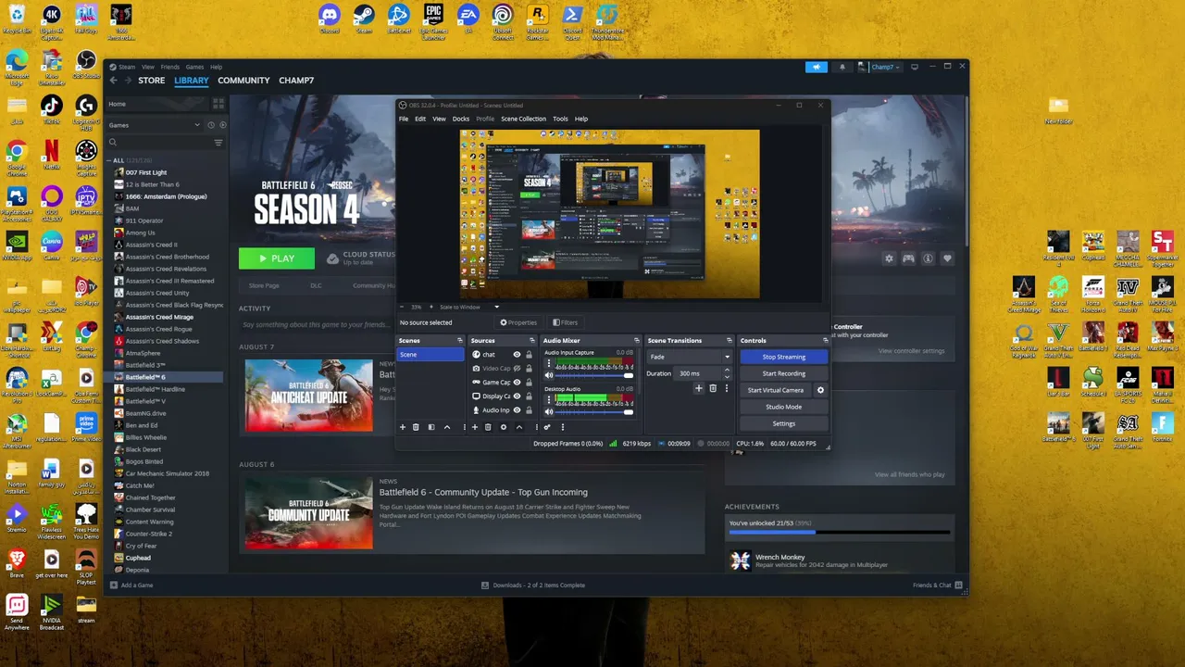The width and height of the screenshot is (1185, 667).
Task: Open Steam announcements megaphone button
Action: [817, 67]
